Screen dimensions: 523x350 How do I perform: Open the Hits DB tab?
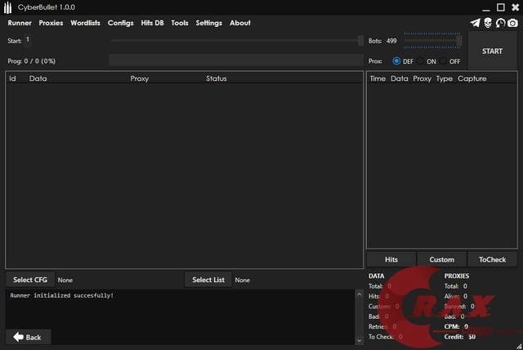click(x=152, y=23)
